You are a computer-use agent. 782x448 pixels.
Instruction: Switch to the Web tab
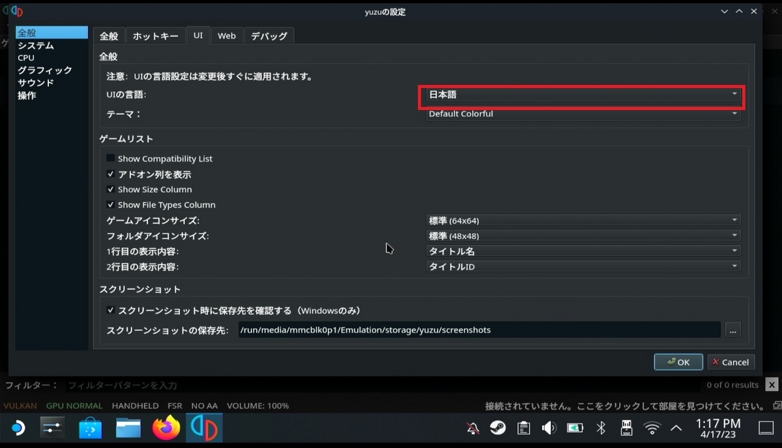pos(227,36)
